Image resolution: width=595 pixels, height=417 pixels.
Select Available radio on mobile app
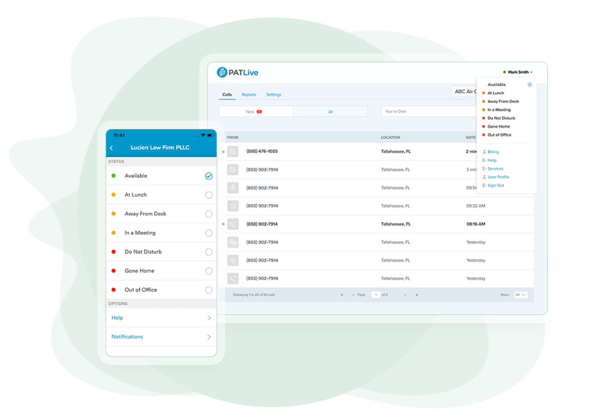tap(209, 176)
